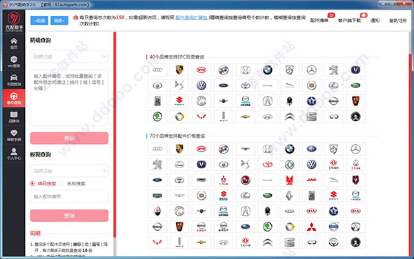The height and width of the screenshot is (259, 414).
Task: Select the Cadillac logo in EPC catalog section
Action: [x=312, y=85]
